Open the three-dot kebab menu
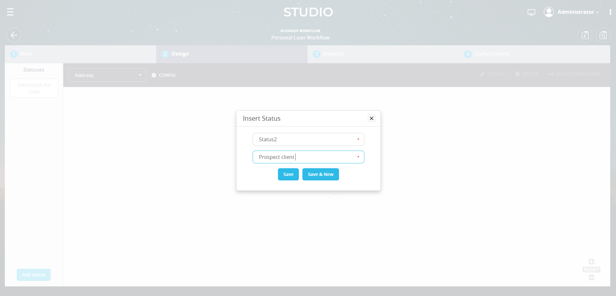The image size is (616, 296). 611,12
